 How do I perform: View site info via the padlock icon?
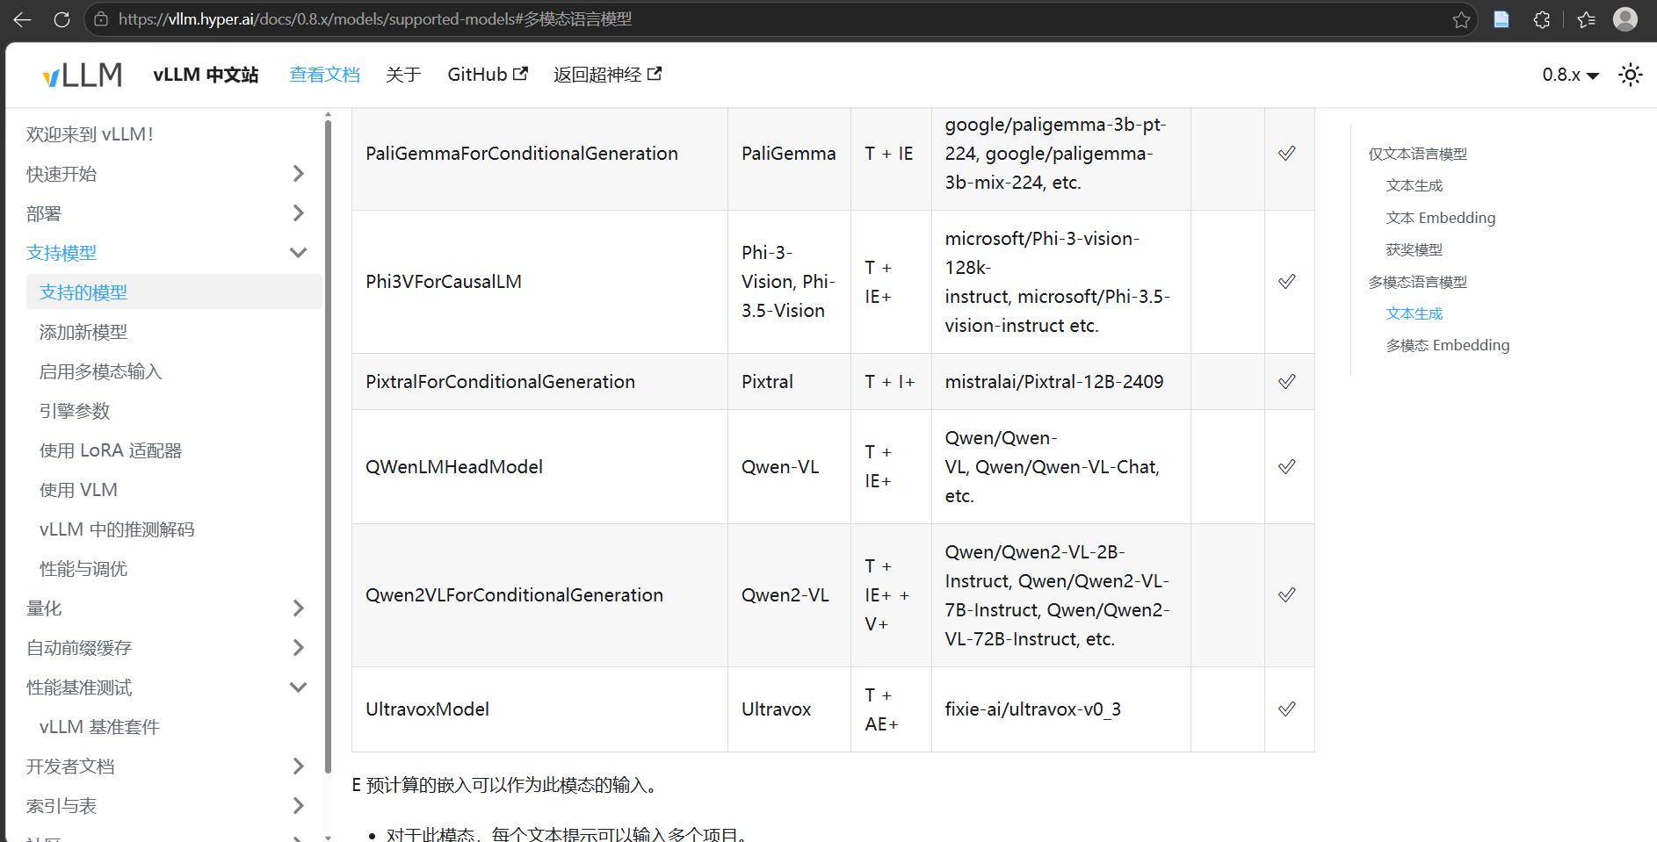coord(101,19)
